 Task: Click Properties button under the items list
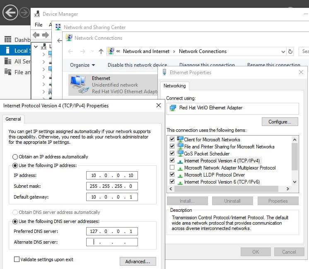278,201
